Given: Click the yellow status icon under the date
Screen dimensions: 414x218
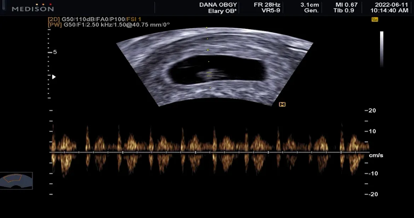Looking at the screenshot, I should pyautogui.click(x=375, y=19).
